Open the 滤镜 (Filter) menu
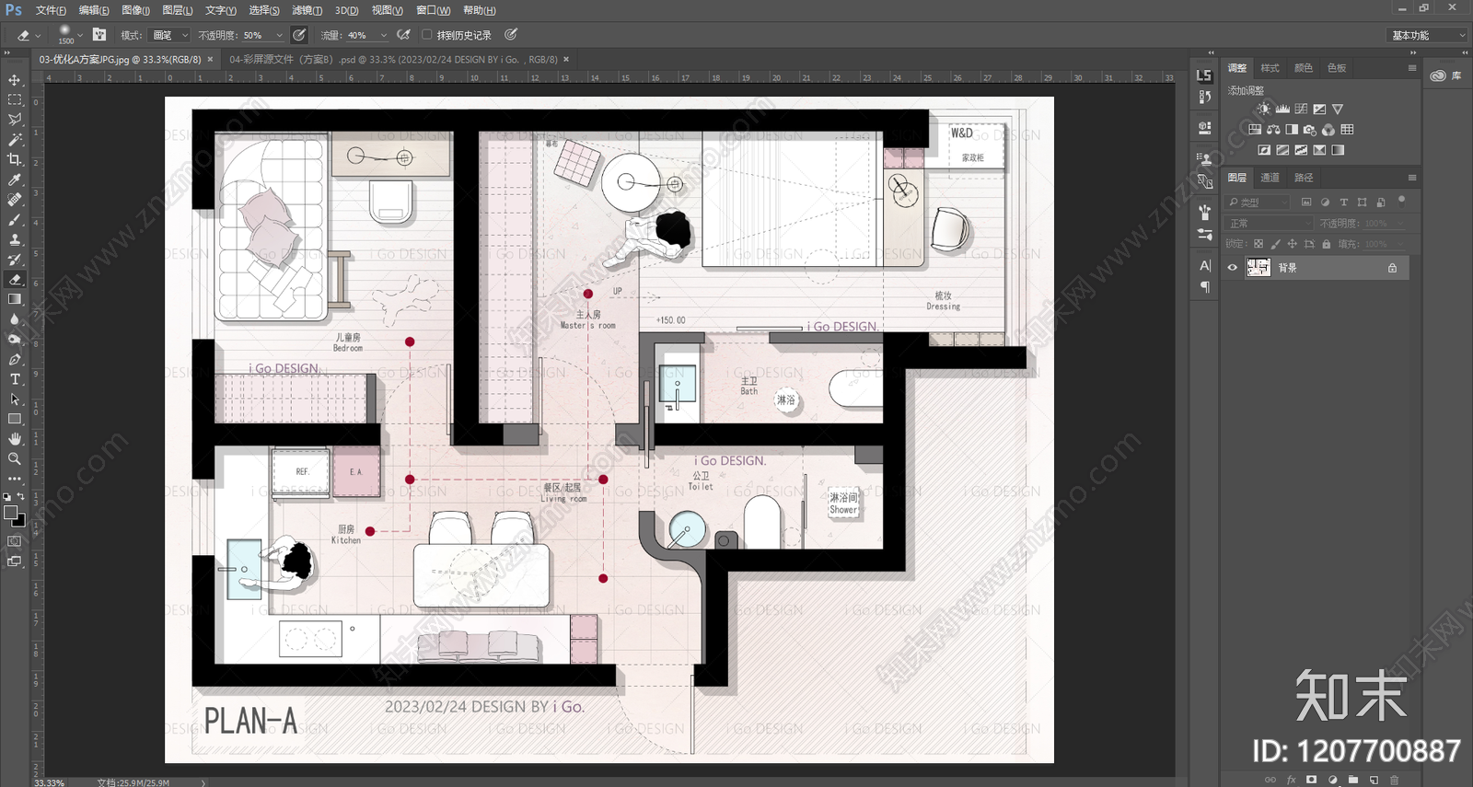Viewport: 1473px width, 787px height. [x=307, y=10]
